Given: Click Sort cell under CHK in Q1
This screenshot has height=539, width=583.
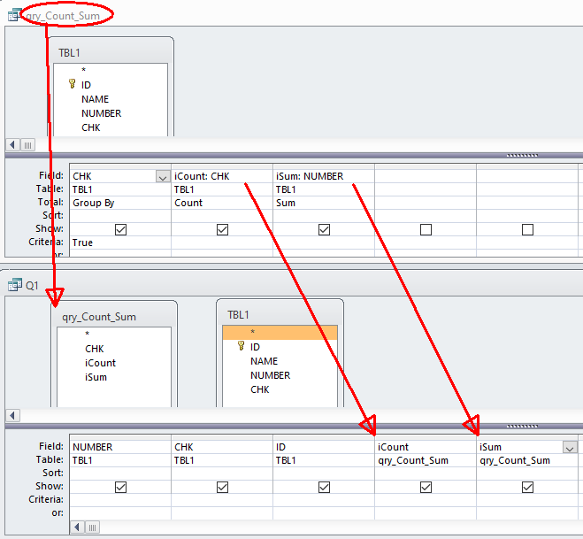Looking at the screenshot, I should 222,474.
